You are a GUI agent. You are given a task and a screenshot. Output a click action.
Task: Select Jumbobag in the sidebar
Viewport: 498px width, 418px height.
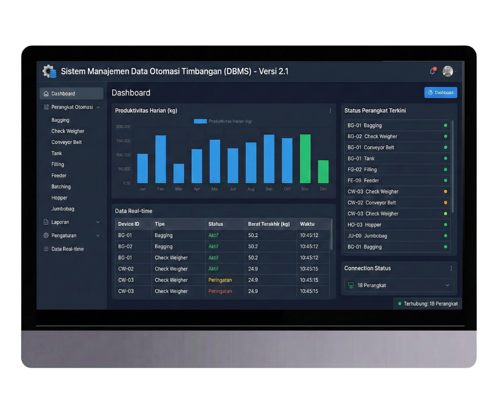tap(63, 209)
